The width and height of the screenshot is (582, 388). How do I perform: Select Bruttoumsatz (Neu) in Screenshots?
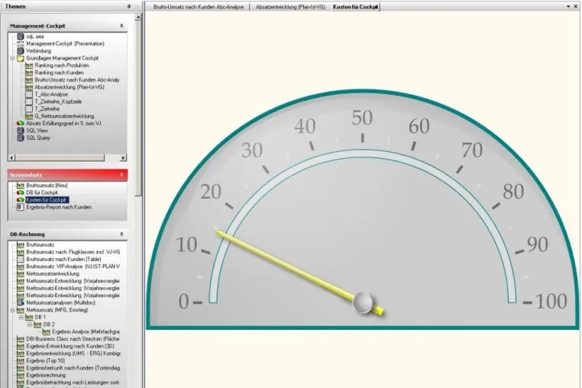coord(47,186)
